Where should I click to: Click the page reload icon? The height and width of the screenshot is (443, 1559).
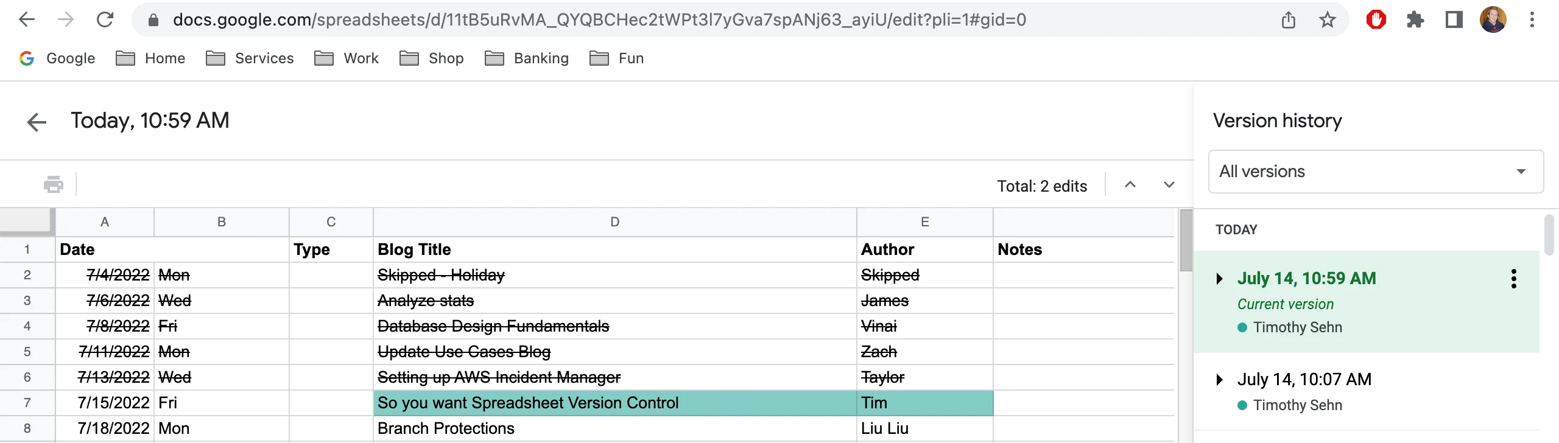105,19
